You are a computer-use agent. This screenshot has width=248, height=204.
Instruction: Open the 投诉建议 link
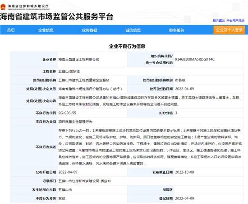pos(219,20)
